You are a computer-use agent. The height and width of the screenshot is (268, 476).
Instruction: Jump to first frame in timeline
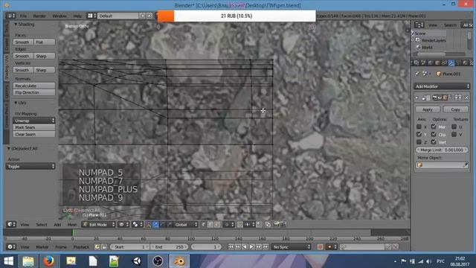pos(231,246)
